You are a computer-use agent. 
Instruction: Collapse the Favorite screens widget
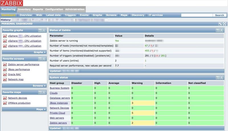[44, 59]
